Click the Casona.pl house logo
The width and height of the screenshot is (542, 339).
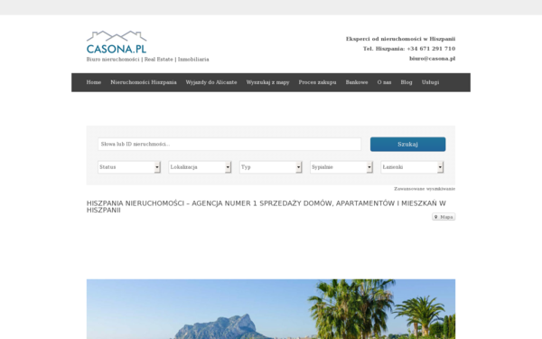click(x=117, y=42)
